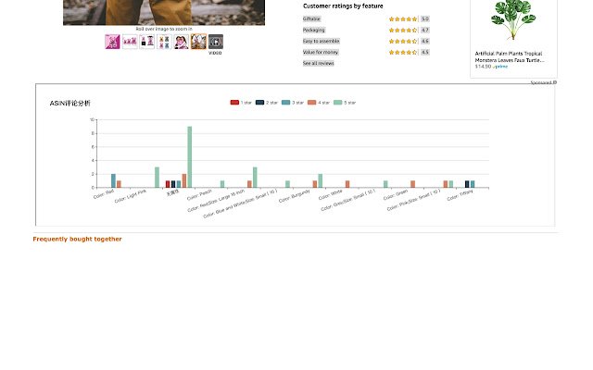
Task: Toggle the 5 star legend series
Action: pyautogui.click(x=345, y=103)
